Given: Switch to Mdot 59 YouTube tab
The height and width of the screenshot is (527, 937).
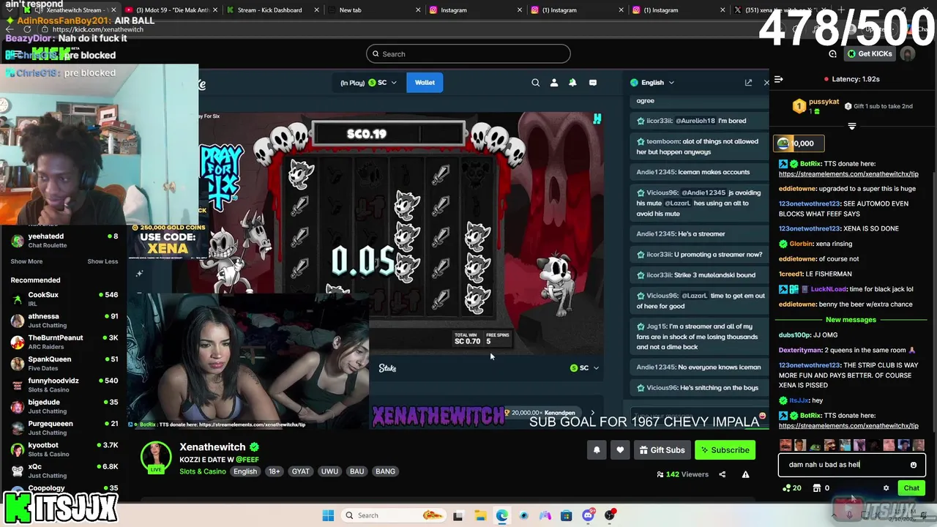Looking at the screenshot, I should pos(171,10).
